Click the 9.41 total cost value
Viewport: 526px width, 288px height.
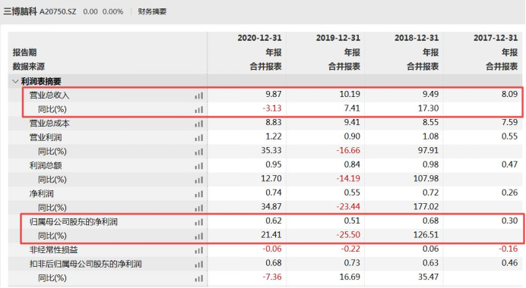click(352, 123)
